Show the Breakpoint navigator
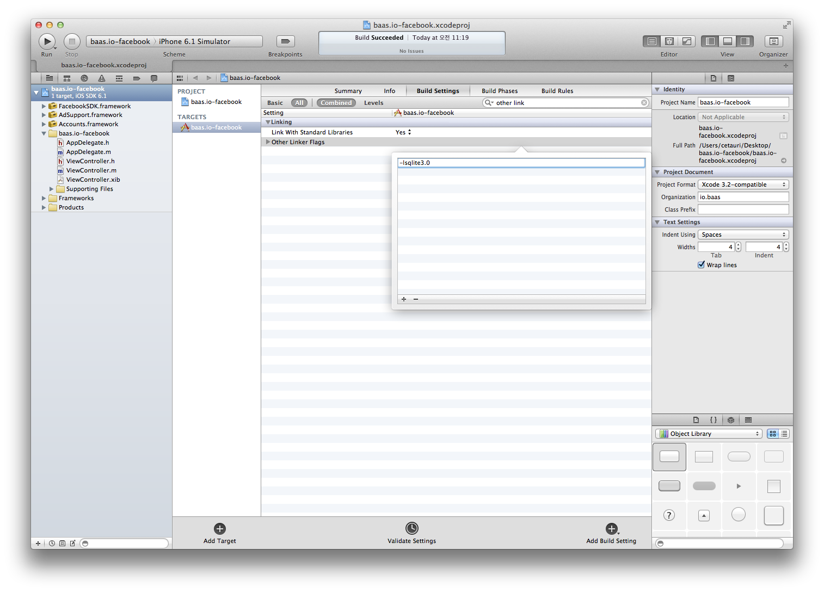The width and height of the screenshot is (824, 592). click(x=137, y=78)
